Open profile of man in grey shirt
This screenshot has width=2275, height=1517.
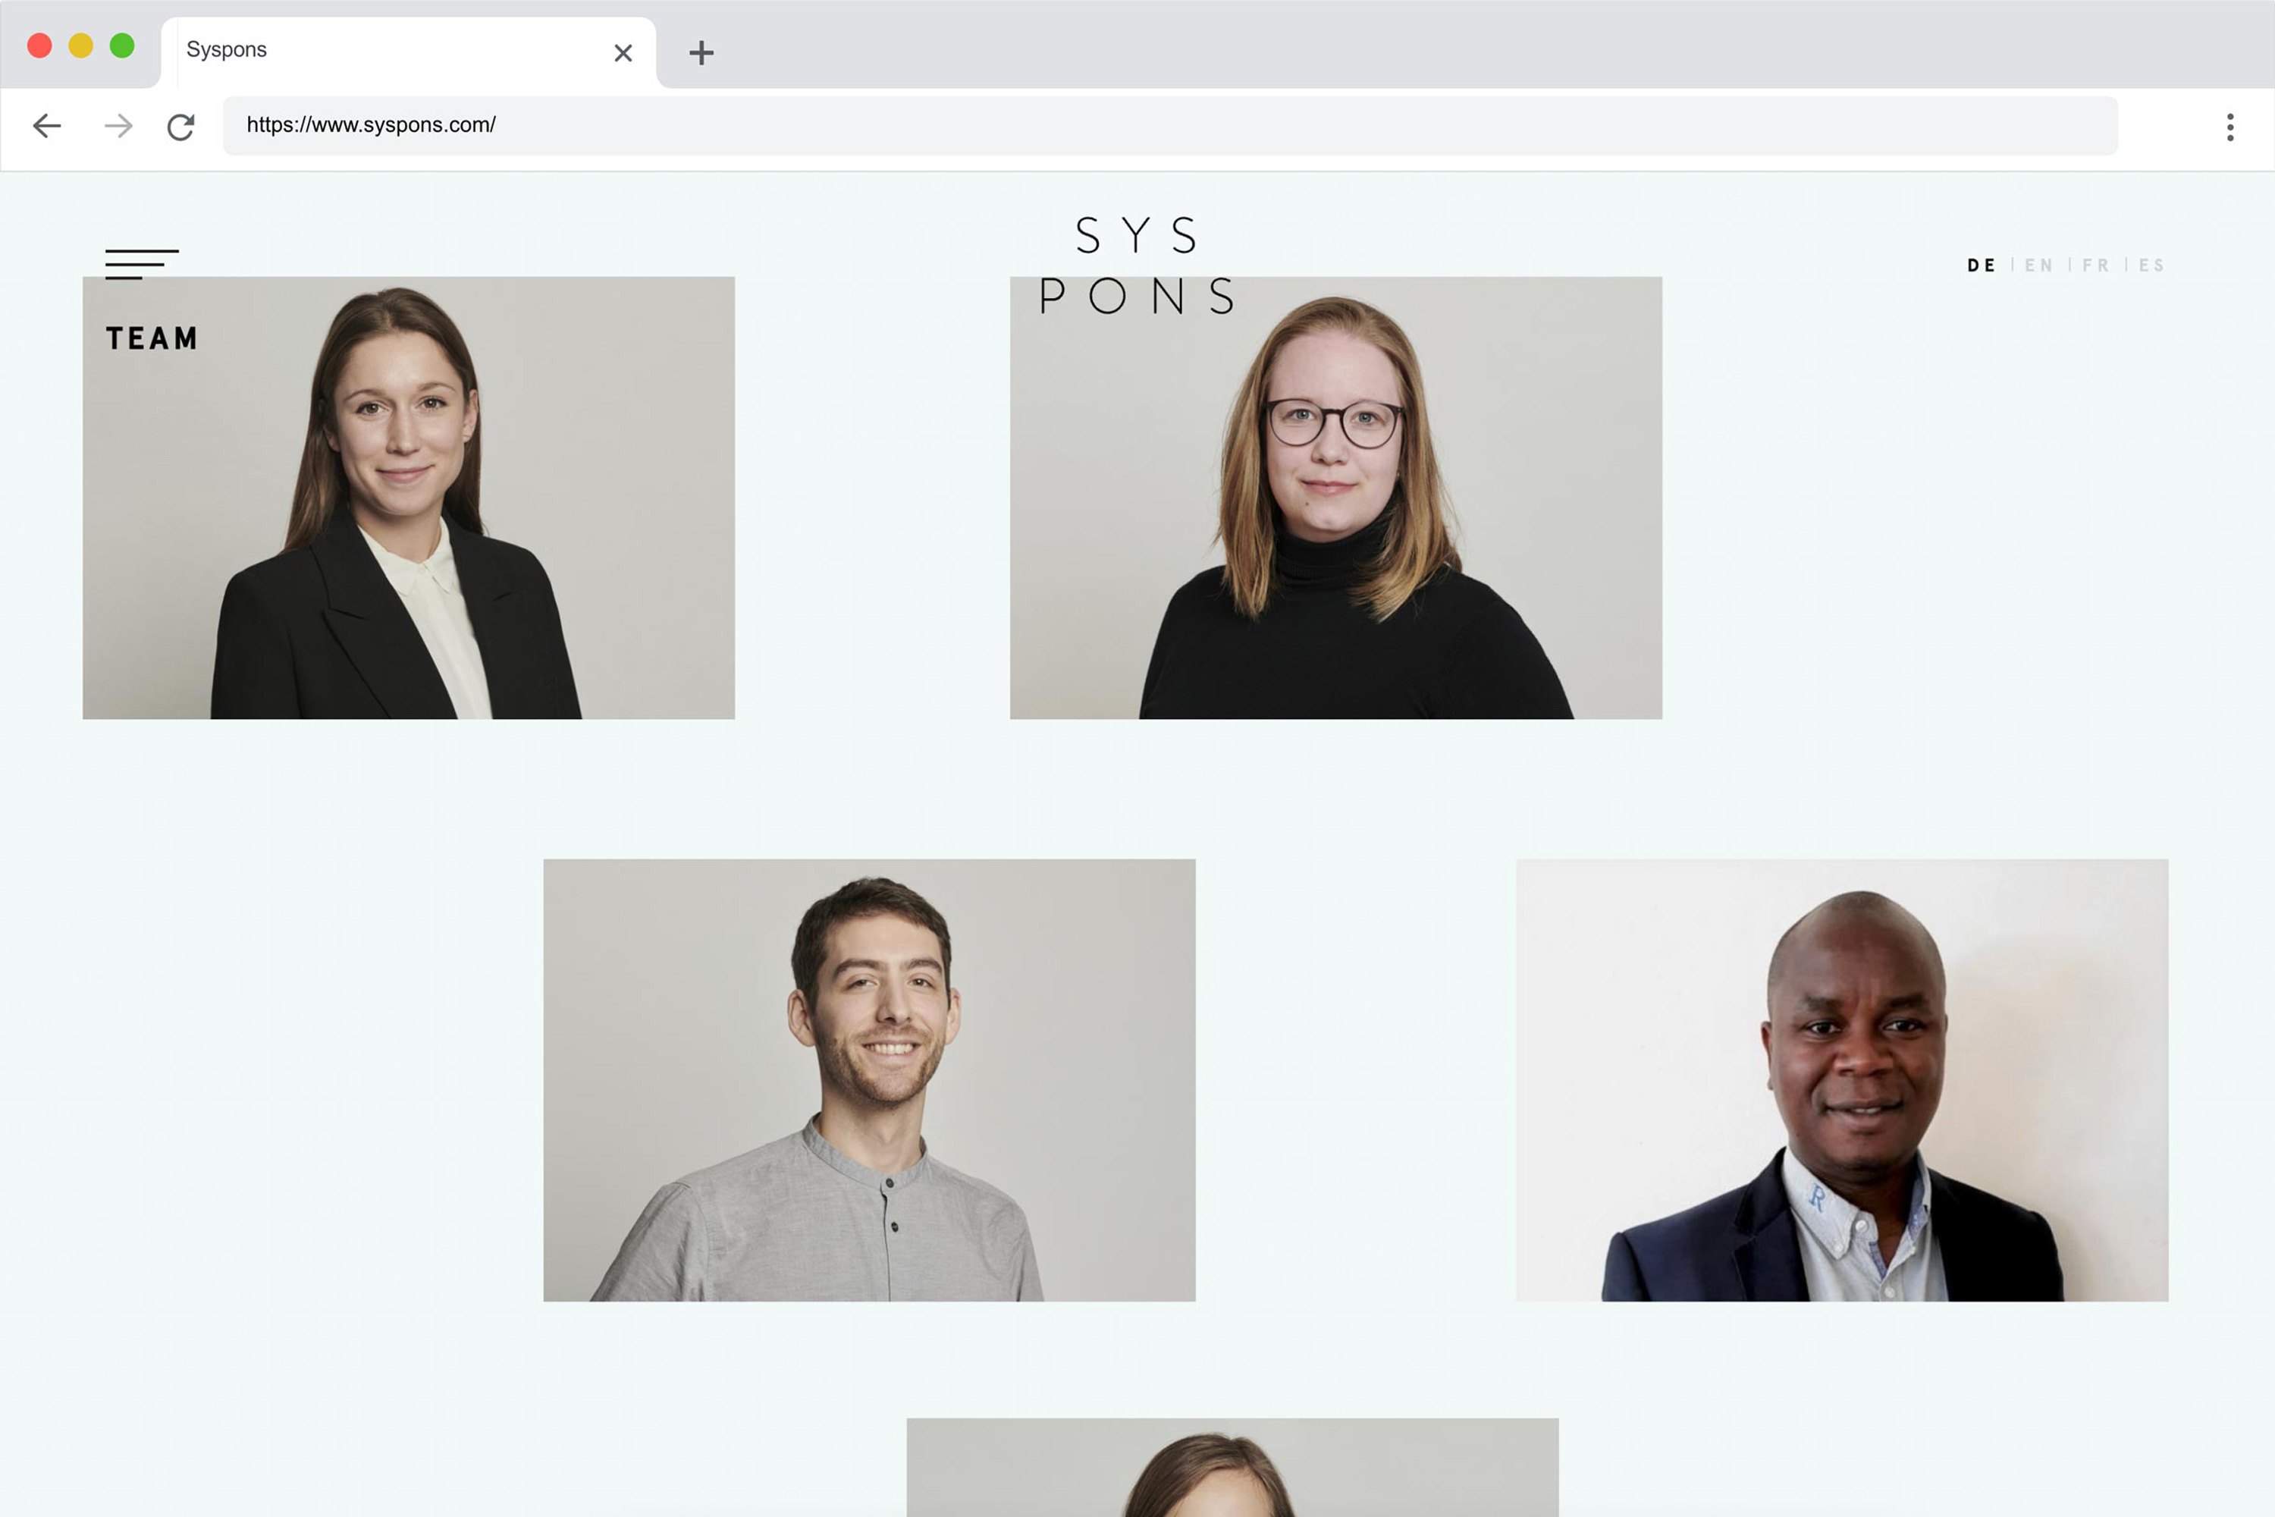[x=868, y=1079]
